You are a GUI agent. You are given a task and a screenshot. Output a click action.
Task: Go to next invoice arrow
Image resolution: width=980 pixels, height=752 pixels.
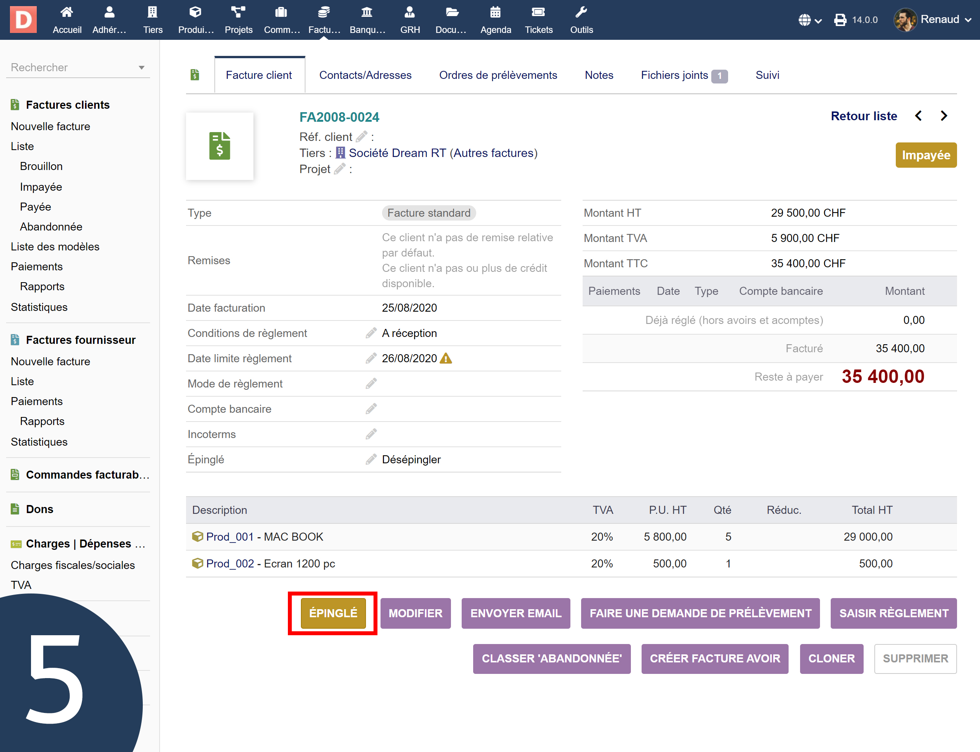click(x=944, y=116)
